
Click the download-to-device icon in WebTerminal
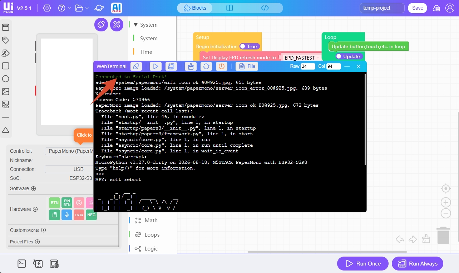pyautogui.click(x=171, y=66)
